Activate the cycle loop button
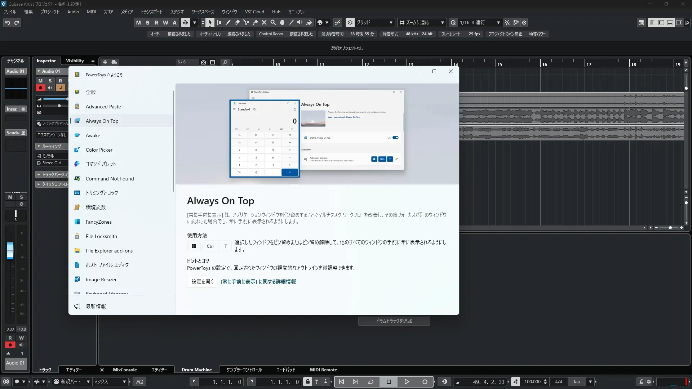The height and width of the screenshot is (389, 692). click(371, 382)
